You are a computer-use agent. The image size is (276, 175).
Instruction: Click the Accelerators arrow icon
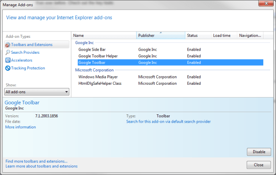click(8, 60)
